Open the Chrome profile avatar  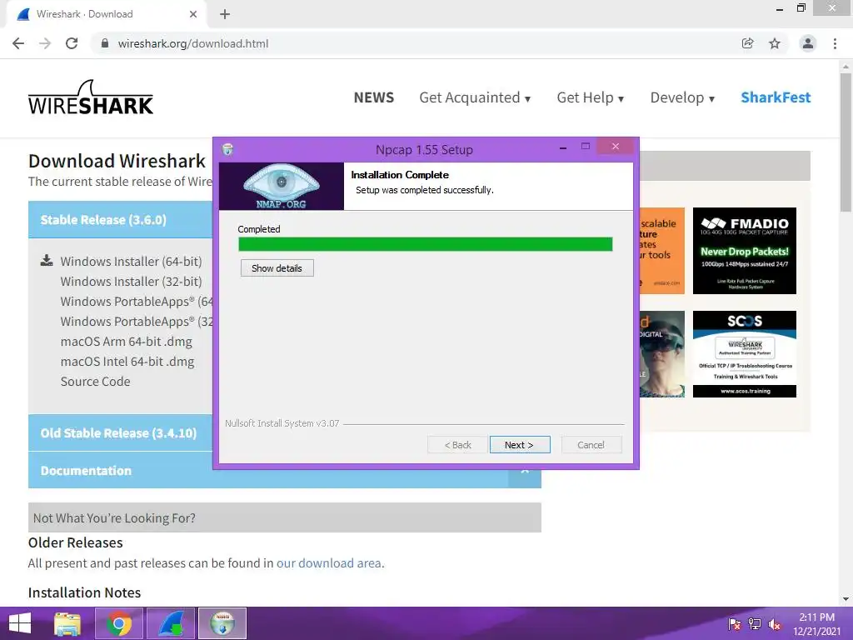808,43
